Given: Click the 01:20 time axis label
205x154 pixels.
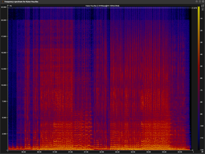Looking at the screenshot, I should point(71,152).
